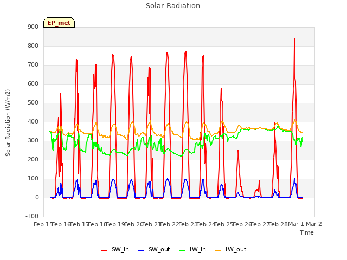Click the blue SW_out legend swatch

141,250
